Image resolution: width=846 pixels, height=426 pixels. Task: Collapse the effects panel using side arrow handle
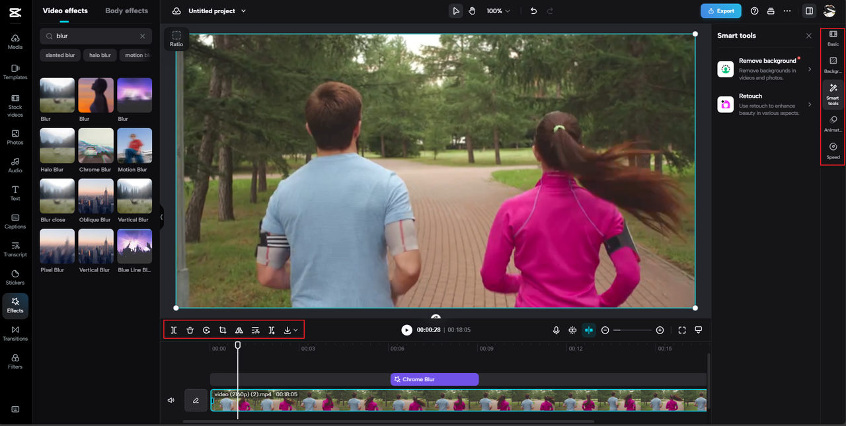[161, 217]
